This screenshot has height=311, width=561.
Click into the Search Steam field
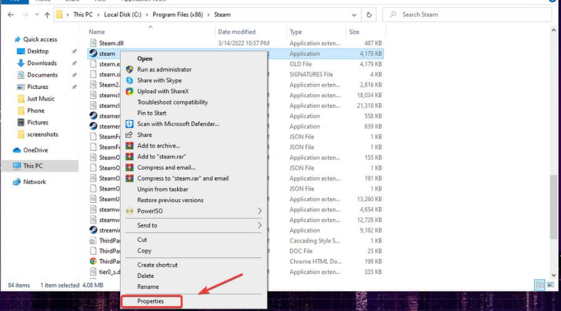pyautogui.click(x=467, y=15)
